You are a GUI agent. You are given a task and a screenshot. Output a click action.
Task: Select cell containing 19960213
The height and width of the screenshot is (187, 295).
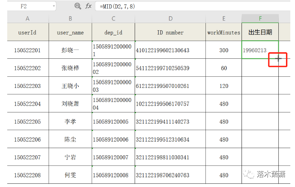pos(260,50)
